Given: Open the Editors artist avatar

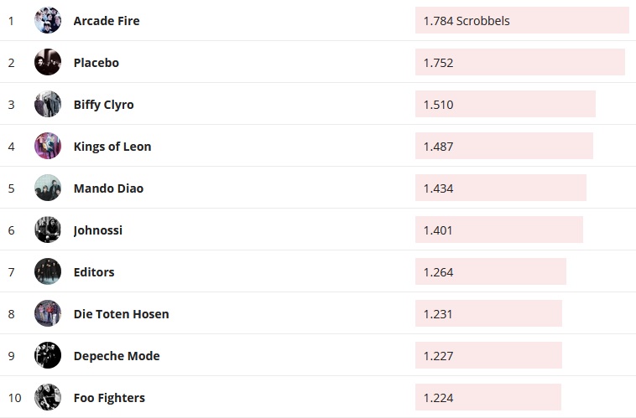Looking at the screenshot, I should click(48, 271).
